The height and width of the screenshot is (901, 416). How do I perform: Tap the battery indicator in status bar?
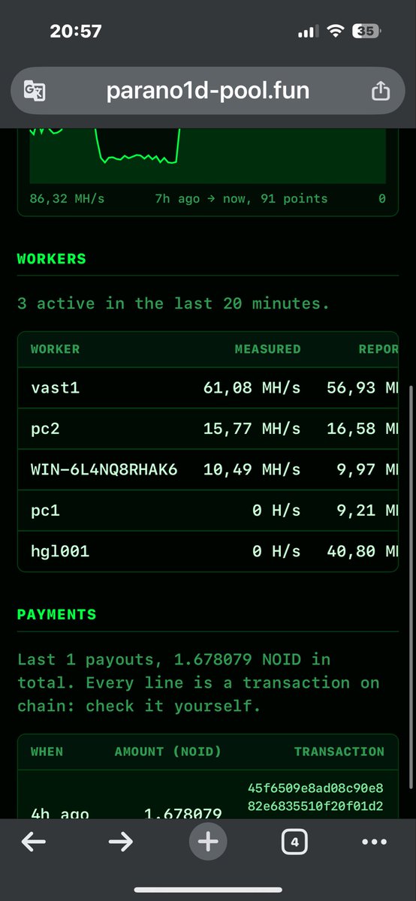click(x=368, y=32)
